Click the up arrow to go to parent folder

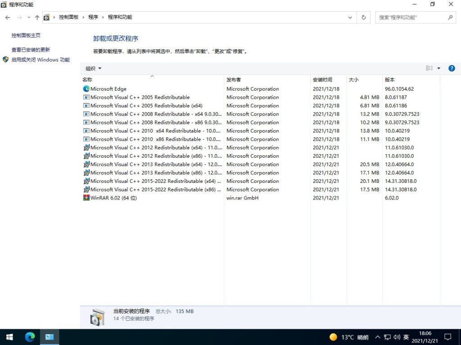click(37, 17)
